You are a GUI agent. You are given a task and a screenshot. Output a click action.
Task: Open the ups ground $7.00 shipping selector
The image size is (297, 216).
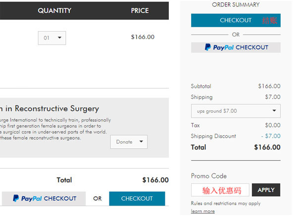(x=236, y=111)
